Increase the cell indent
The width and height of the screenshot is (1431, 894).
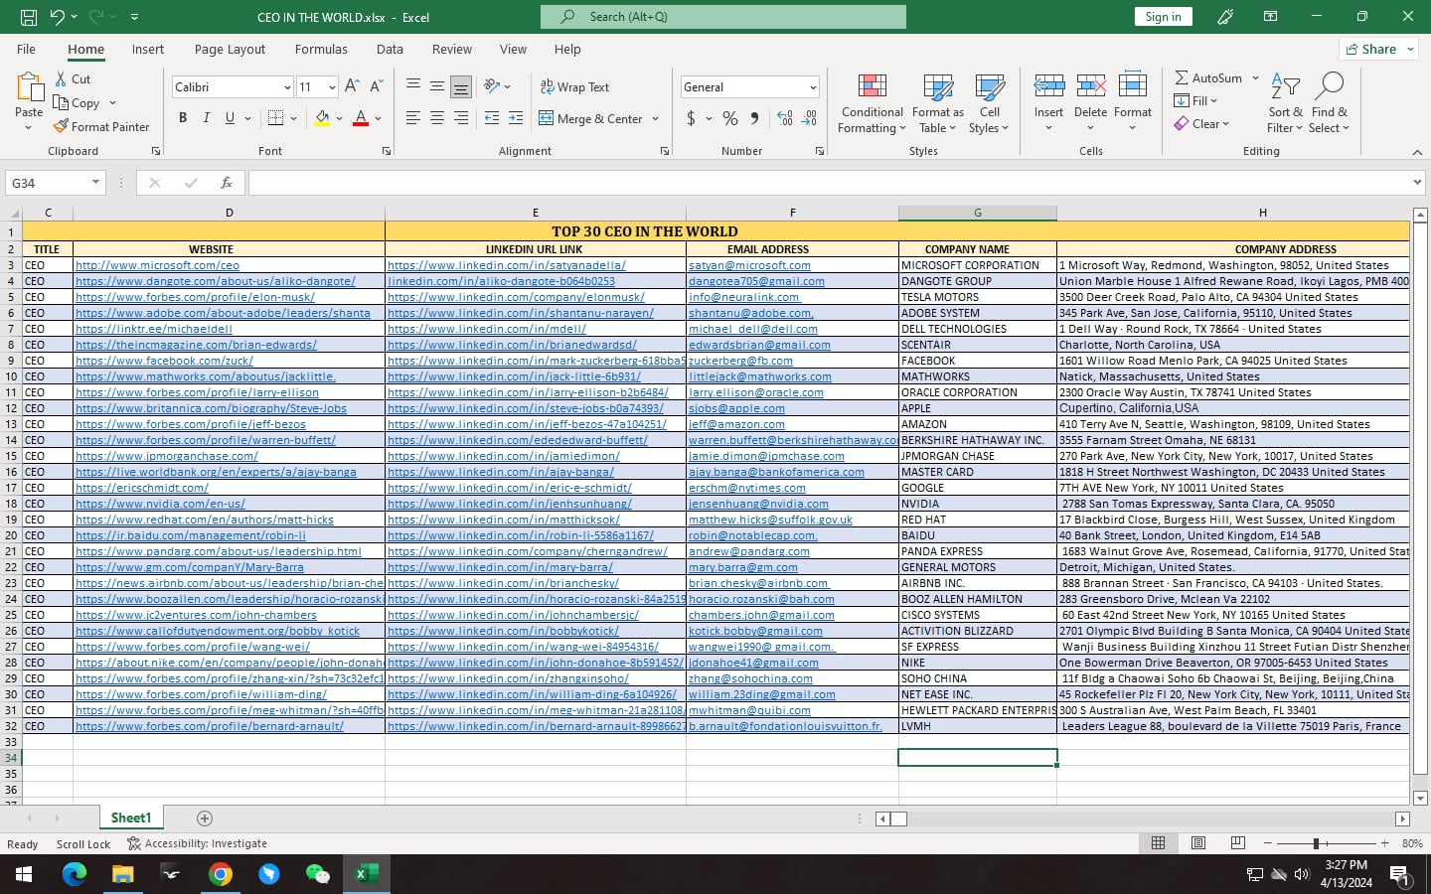tap(516, 118)
